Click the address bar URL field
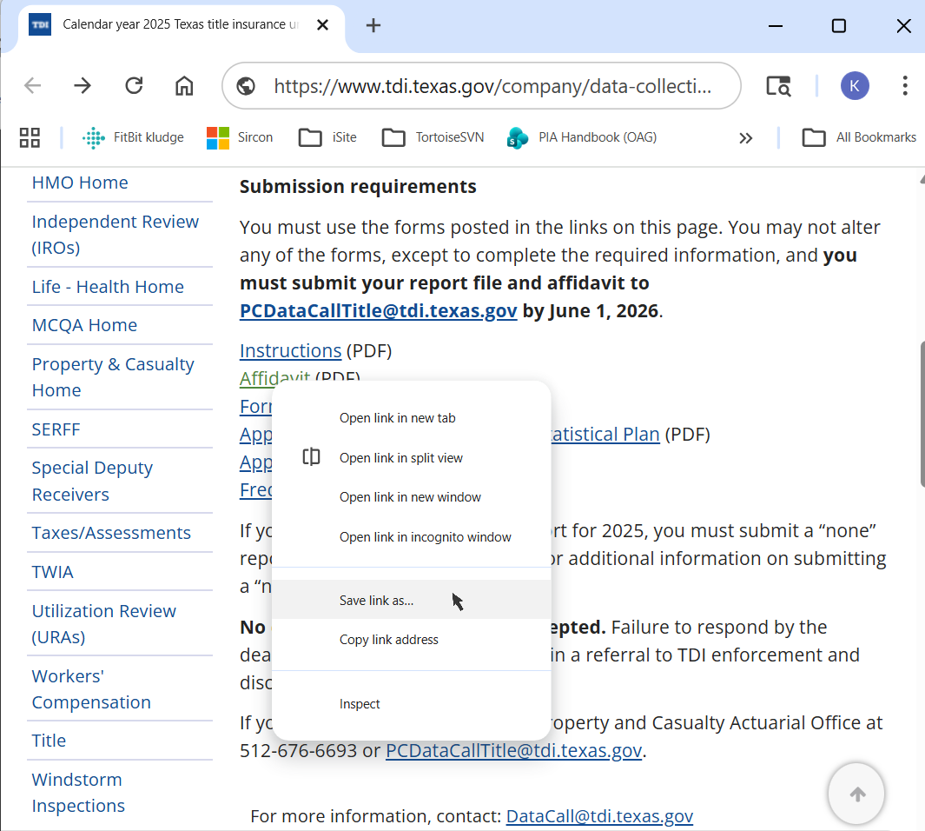Image resolution: width=925 pixels, height=831 pixels. click(492, 86)
